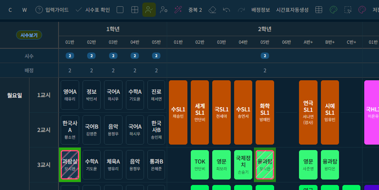The image size is (379, 190).
Task: Select the single square cell mode icon
Action: [x=120, y=10]
